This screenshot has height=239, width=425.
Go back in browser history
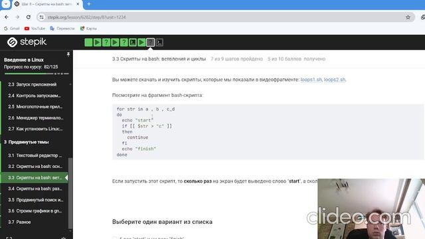[x=7, y=17]
